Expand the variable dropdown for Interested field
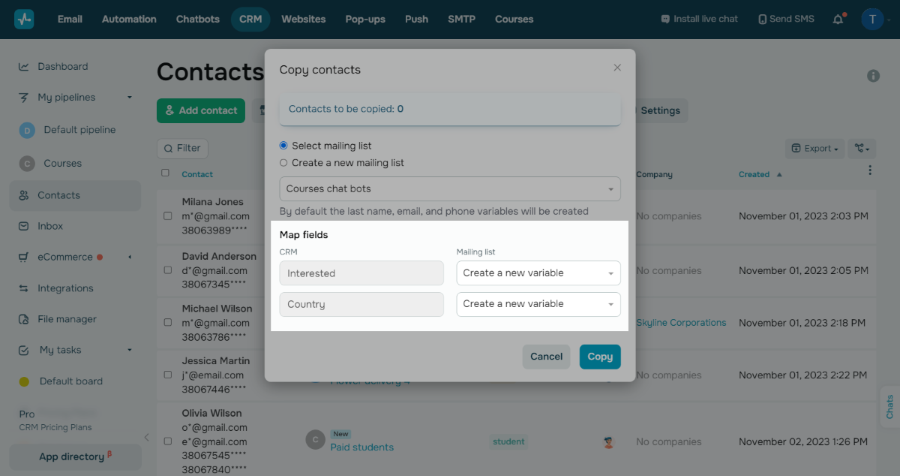900x476 pixels. (538, 273)
